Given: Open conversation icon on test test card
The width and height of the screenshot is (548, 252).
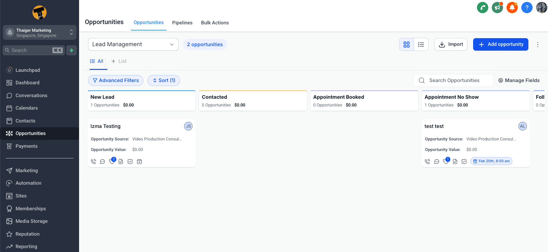Looking at the screenshot, I should click(437, 162).
